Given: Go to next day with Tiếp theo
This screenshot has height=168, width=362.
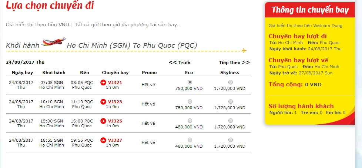Looking at the screenshot, I should 234,63.
